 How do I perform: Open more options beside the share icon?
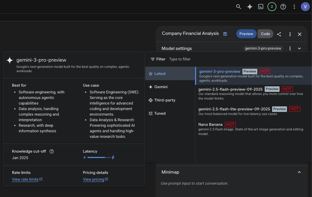tap(290, 34)
